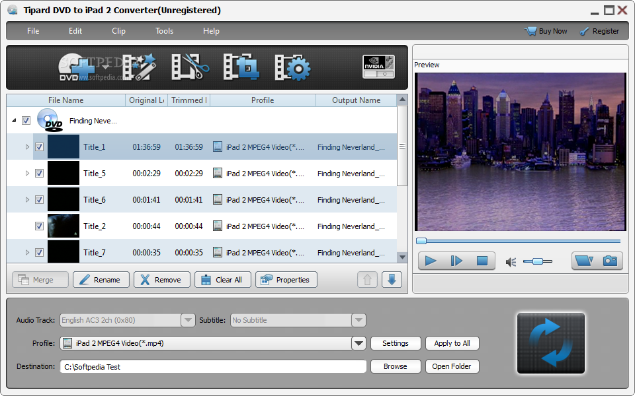Click the file list scroll down arrow
This screenshot has height=396, width=635.
[402, 257]
